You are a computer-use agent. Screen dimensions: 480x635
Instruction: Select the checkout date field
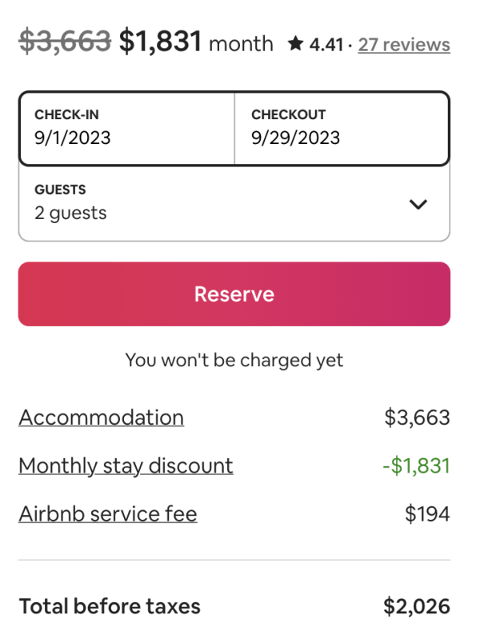342,128
